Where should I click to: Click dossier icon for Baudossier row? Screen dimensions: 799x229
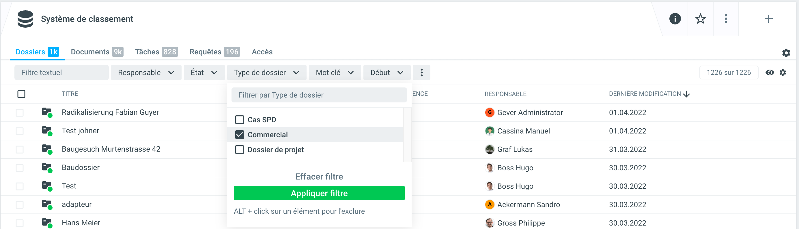point(47,167)
